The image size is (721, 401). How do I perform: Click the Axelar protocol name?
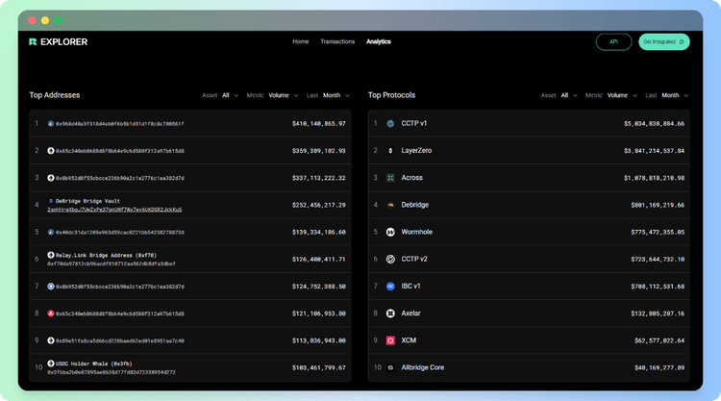pos(410,313)
